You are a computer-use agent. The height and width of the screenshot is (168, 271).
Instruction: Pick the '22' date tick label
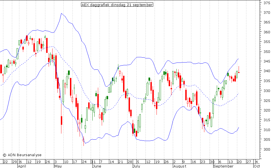(6, 162)
